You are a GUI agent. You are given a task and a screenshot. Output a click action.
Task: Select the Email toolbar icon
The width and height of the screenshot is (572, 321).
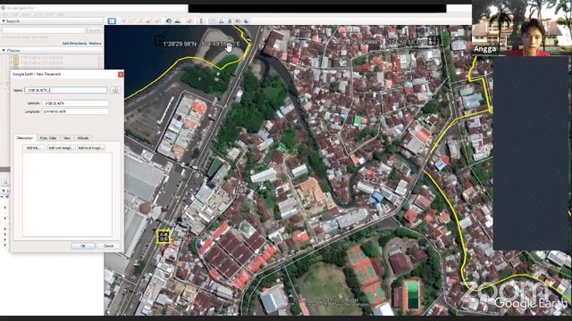[x=213, y=21]
